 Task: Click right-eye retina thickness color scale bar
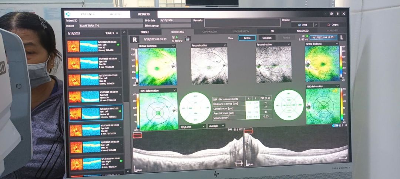click(137, 66)
